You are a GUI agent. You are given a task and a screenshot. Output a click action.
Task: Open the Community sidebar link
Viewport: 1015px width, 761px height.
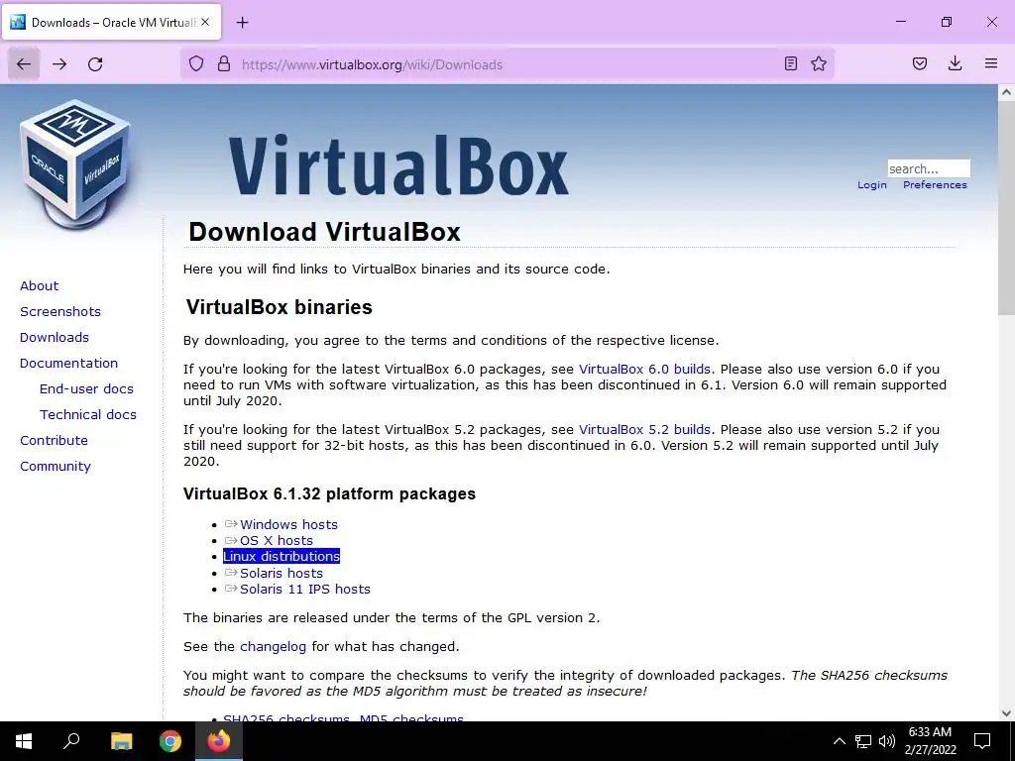point(56,467)
